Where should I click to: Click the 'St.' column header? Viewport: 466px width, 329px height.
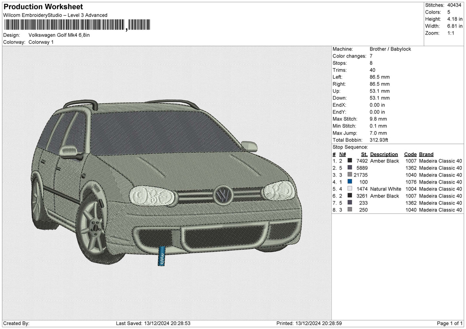pos(364,154)
